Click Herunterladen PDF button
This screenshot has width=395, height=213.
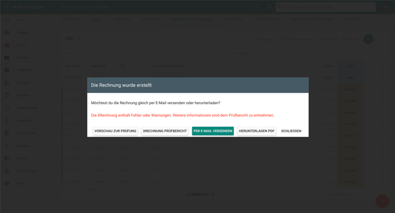coord(257,131)
